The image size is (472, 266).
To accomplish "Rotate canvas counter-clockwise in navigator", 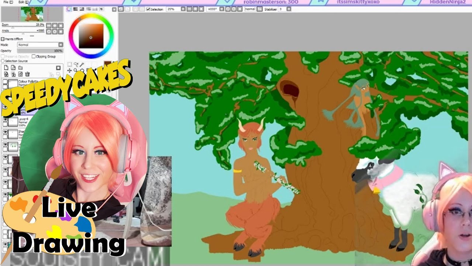I will 49,32.
